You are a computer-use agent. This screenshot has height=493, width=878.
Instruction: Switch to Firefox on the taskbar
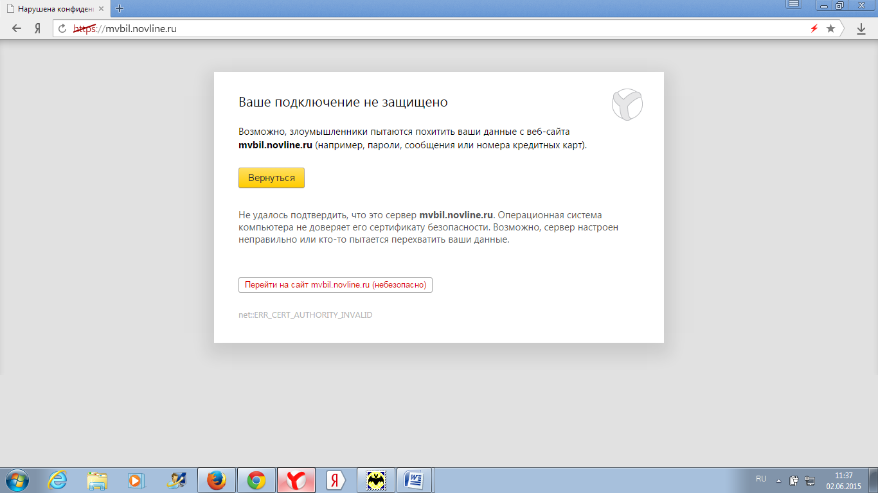tap(217, 480)
